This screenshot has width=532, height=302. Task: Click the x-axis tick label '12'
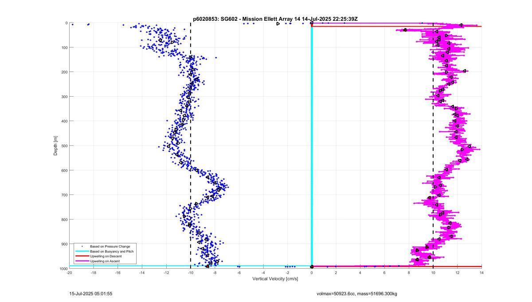[x=457, y=273]
